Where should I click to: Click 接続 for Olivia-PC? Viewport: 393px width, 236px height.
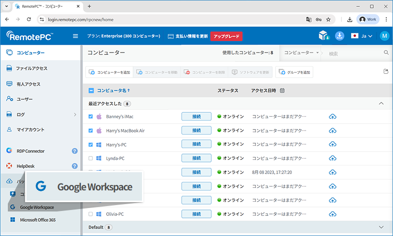point(196,214)
